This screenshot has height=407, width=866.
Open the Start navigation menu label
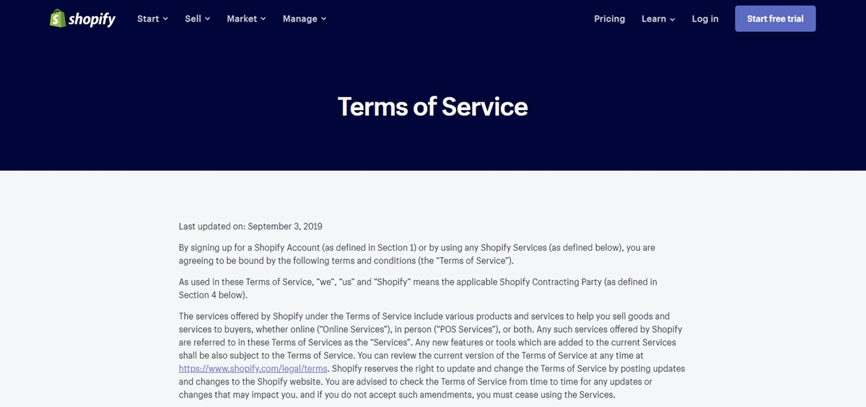(x=148, y=19)
